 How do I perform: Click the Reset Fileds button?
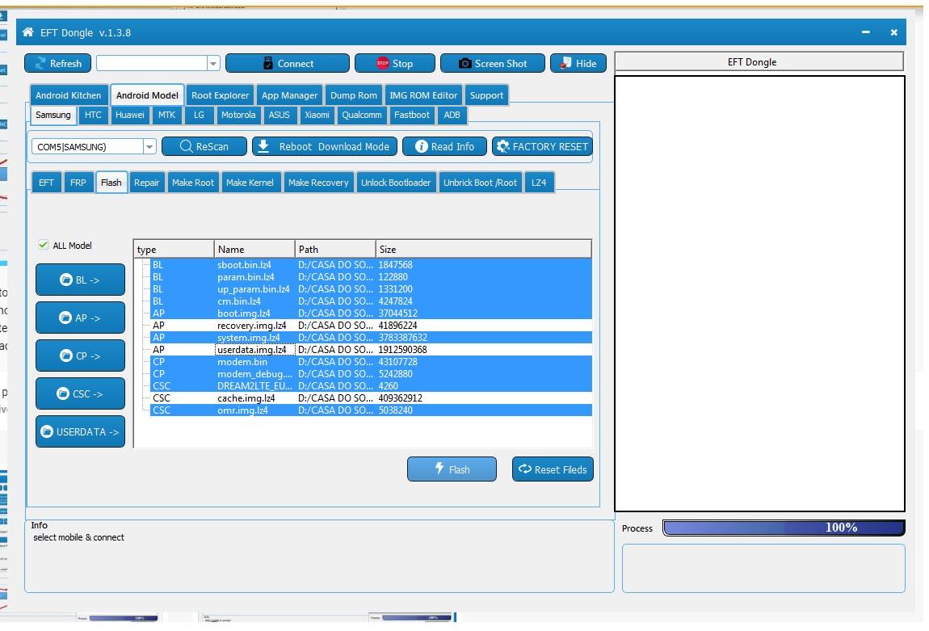(553, 469)
